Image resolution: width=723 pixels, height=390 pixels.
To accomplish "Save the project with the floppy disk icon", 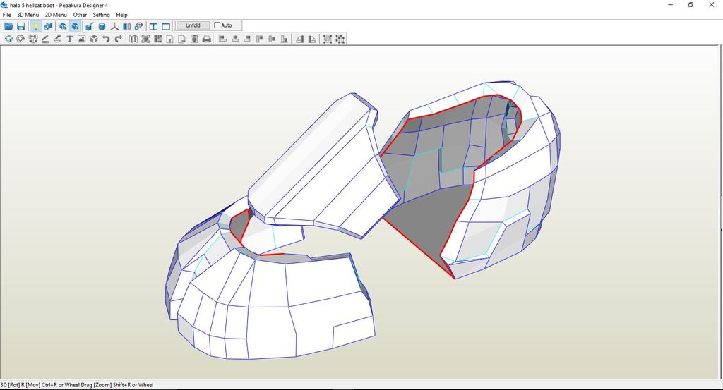I will point(20,26).
